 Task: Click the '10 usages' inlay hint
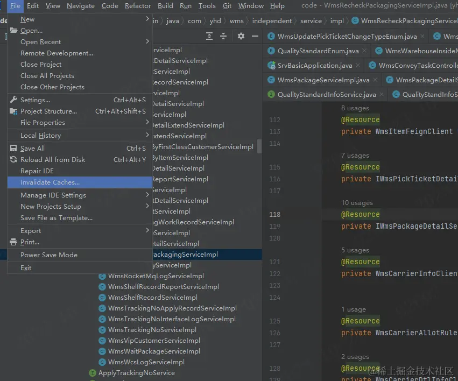pyautogui.click(x=357, y=203)
